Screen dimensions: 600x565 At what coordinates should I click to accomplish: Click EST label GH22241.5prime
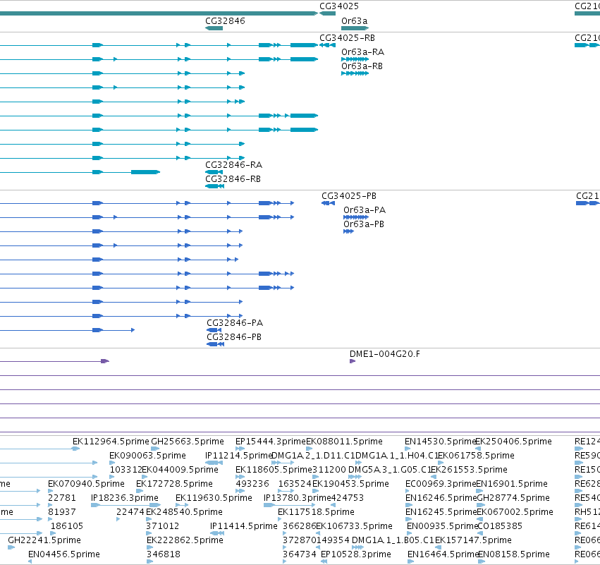click(44, 540)
